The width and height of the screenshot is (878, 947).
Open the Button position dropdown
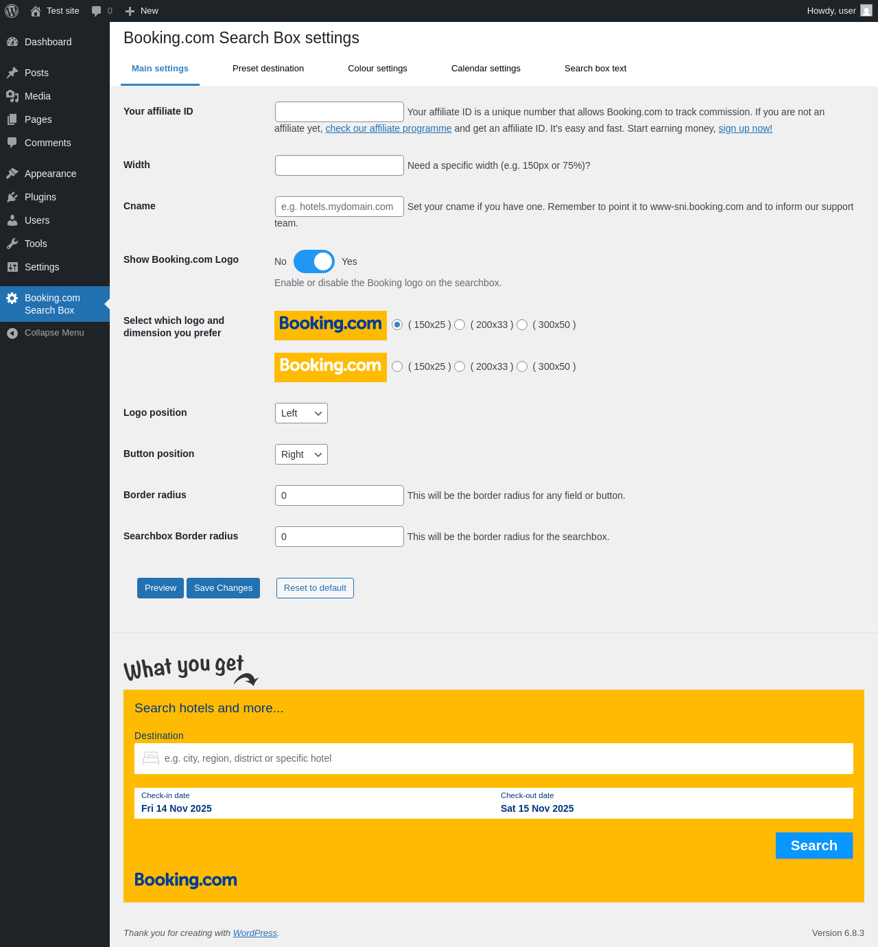[x=301, y=454]
